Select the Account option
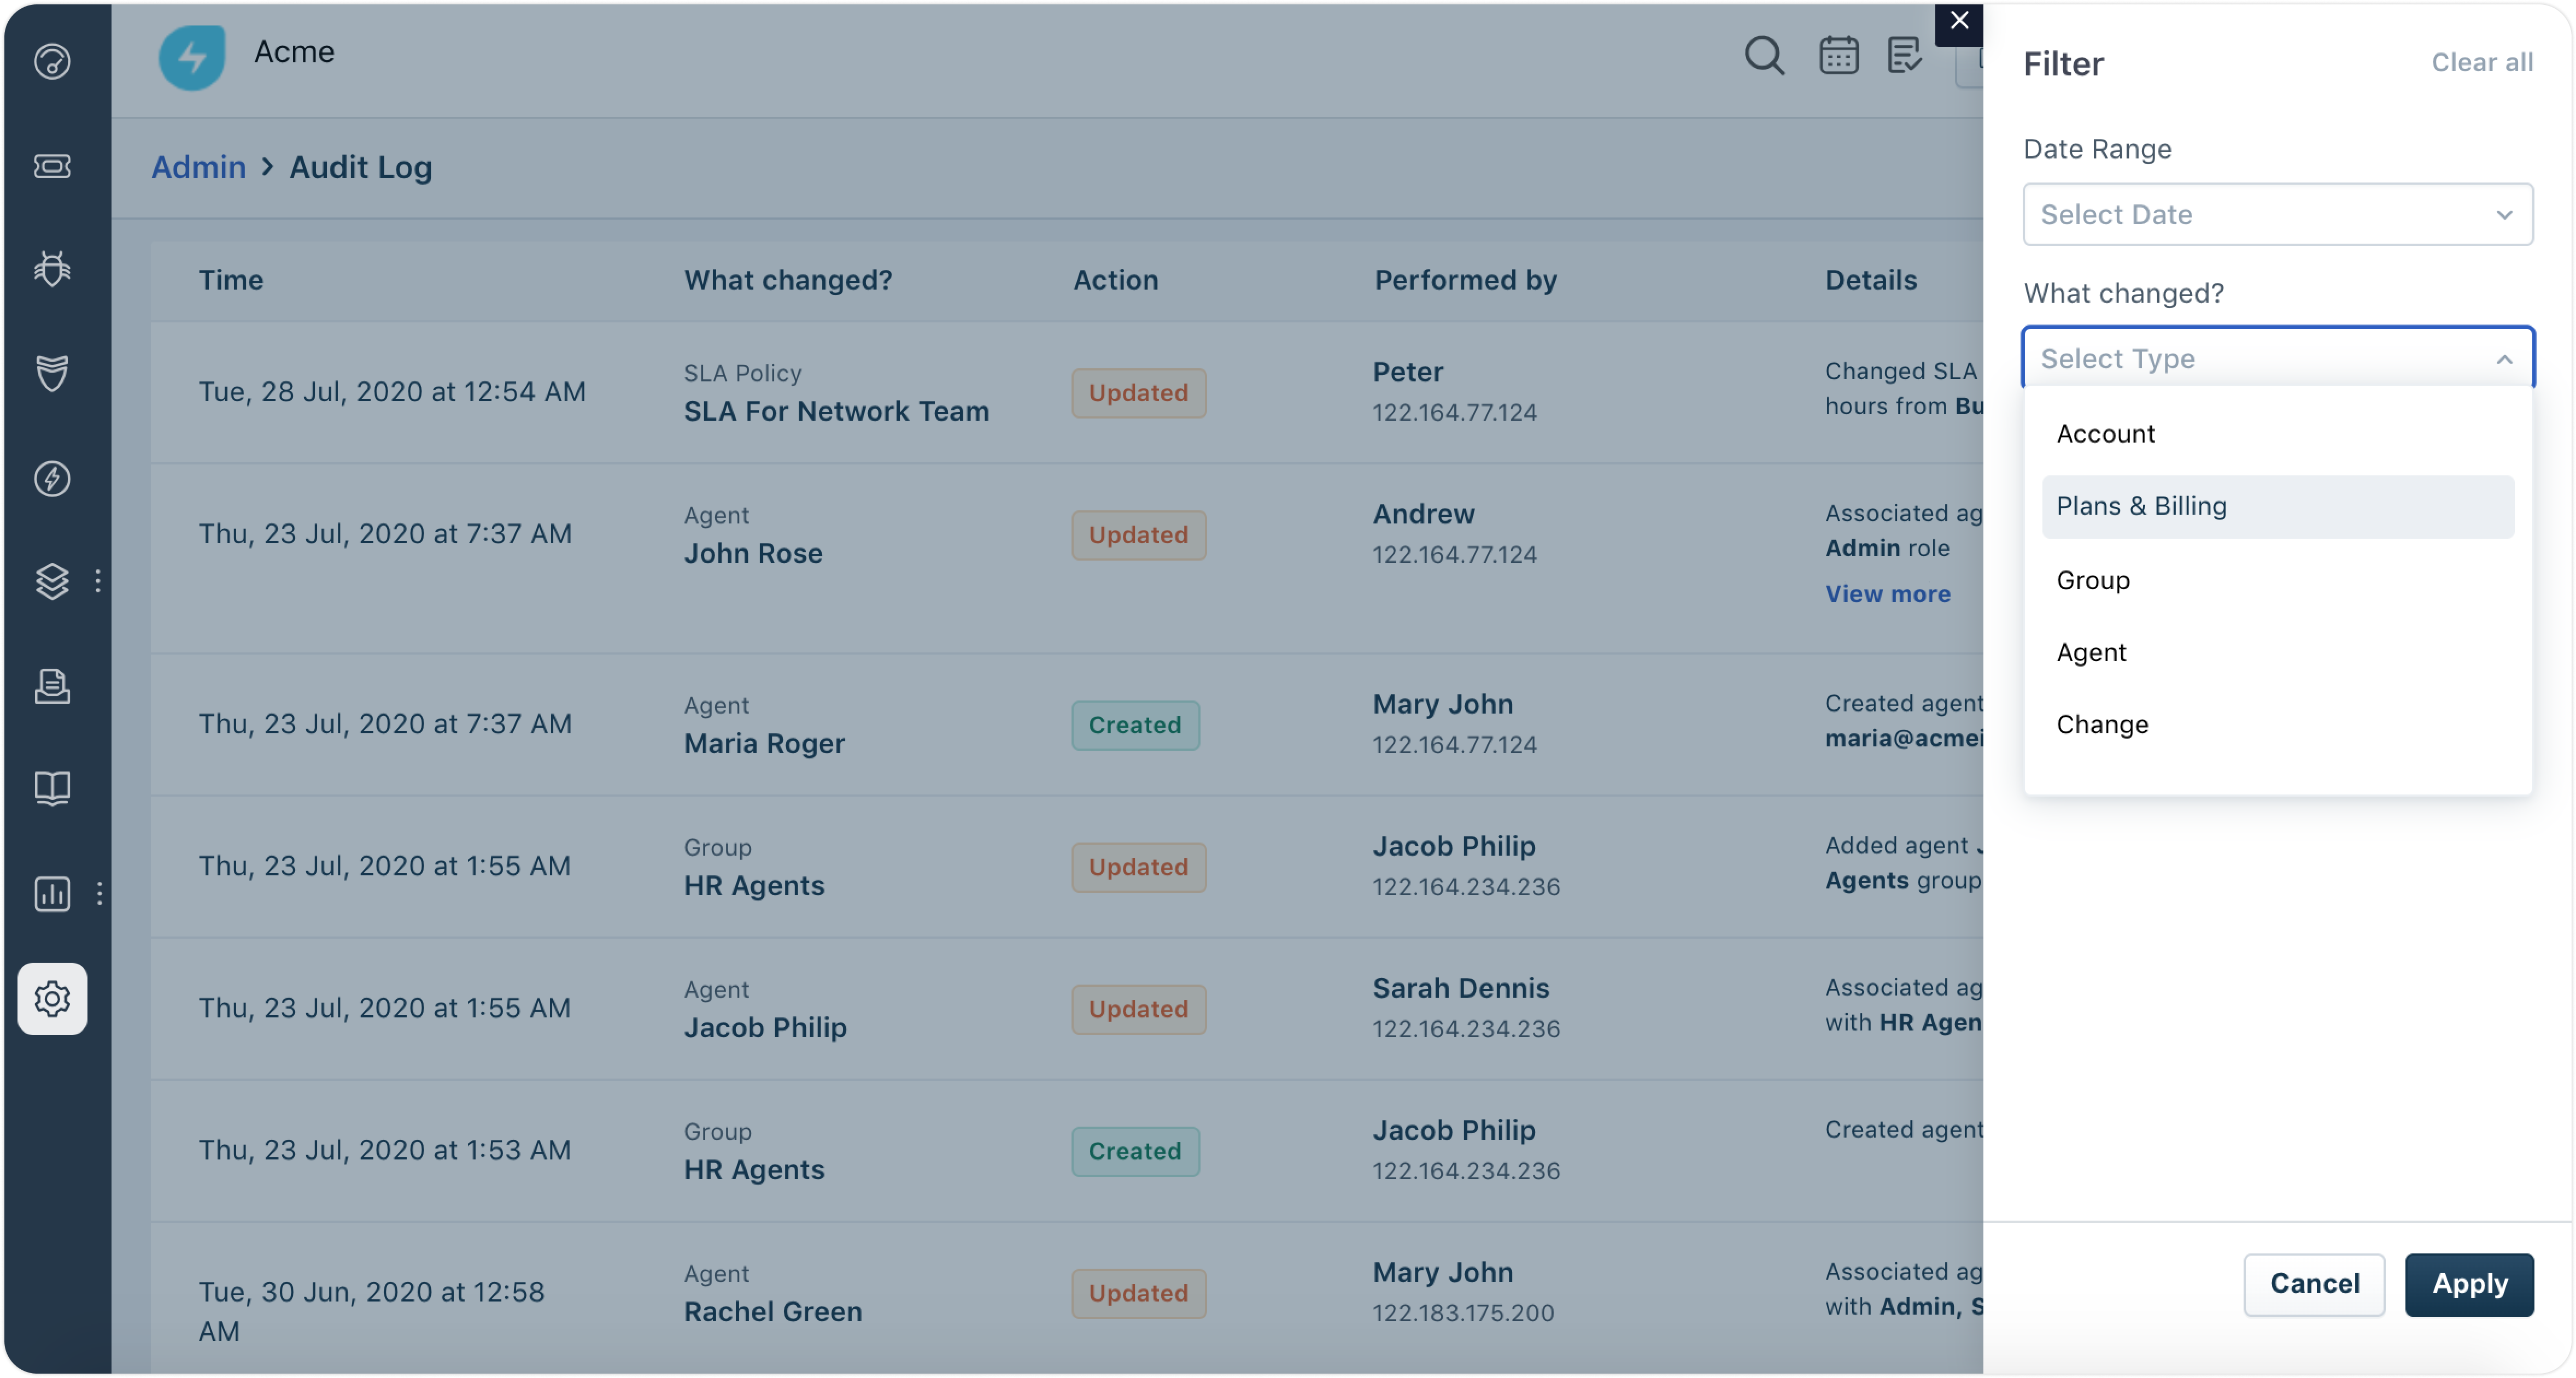Image resolution: width=2576 pixels, height=1378 pixels. [2105, 434]
